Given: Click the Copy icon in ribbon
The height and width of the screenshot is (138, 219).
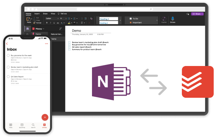Looking at the screenshot, I should click(34, 20).
